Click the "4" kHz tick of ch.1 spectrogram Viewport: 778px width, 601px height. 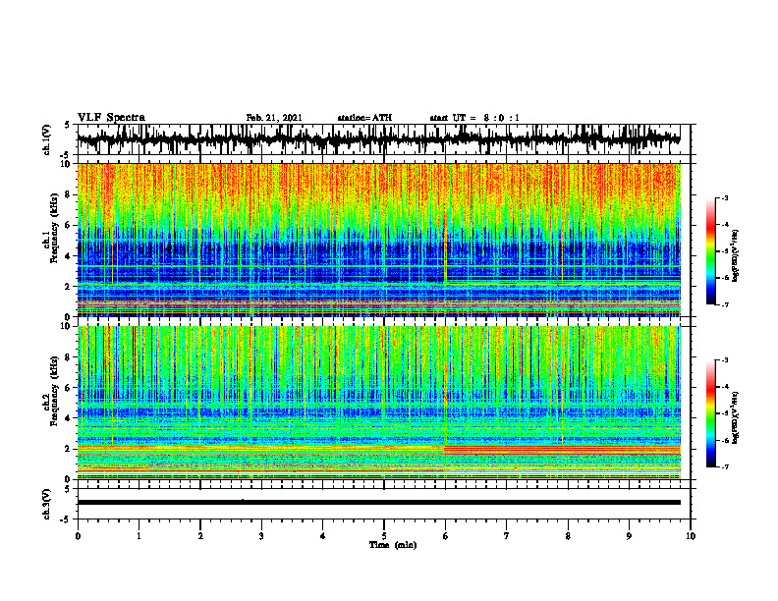[x=69, y=256]
